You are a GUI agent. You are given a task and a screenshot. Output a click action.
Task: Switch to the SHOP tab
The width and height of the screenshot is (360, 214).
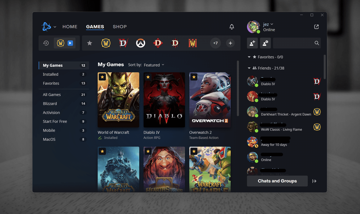click(120, 27)
